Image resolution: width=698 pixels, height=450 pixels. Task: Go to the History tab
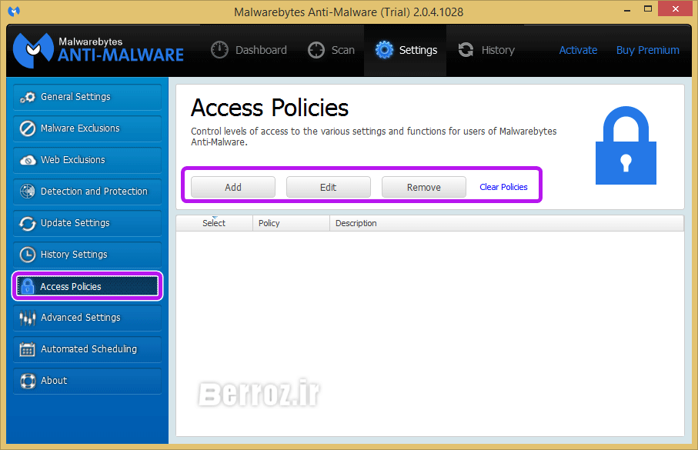486,50
